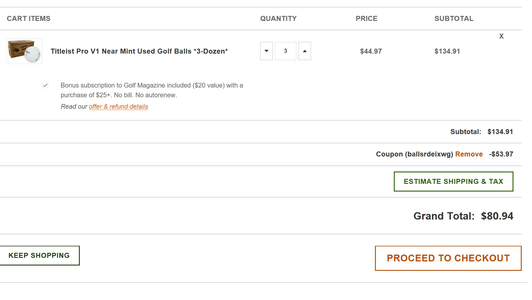Toggle the Golf Magazine bonus subscription checkbox
Image resolution: width=532 pixels, height=300 pixels.
click(45, 85)
